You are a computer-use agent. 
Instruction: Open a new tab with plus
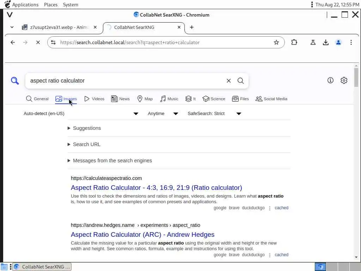coord(191,27)
